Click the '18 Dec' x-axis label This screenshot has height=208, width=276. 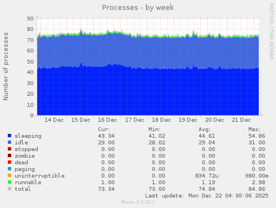tap(161, 120)
